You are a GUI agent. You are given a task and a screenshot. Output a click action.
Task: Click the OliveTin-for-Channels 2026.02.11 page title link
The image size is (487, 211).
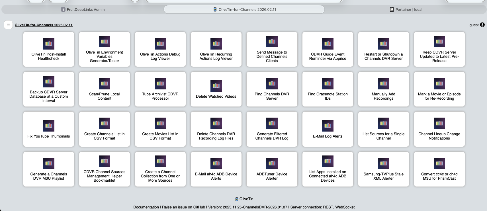click(44, 25)
